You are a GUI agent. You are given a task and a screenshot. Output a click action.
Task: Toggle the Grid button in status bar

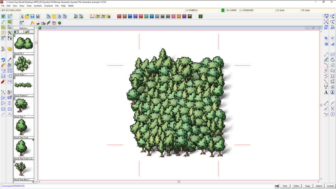tap(285, 186)
